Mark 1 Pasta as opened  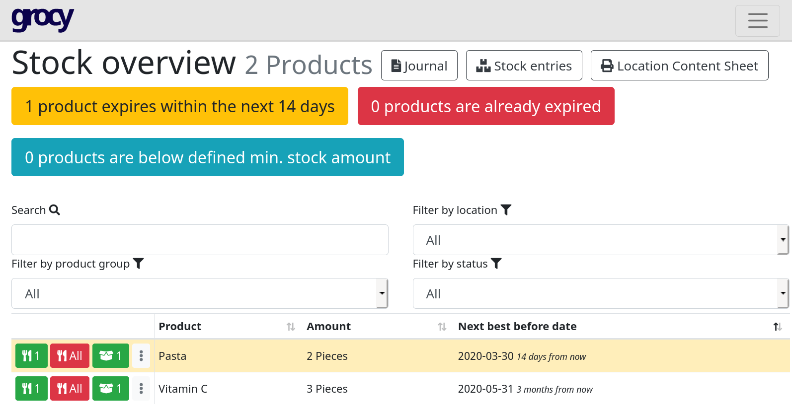[110, 356]
